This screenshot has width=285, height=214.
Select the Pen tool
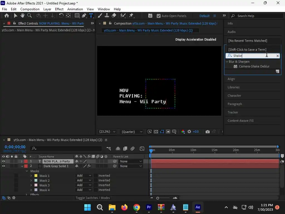pos(84,16)
